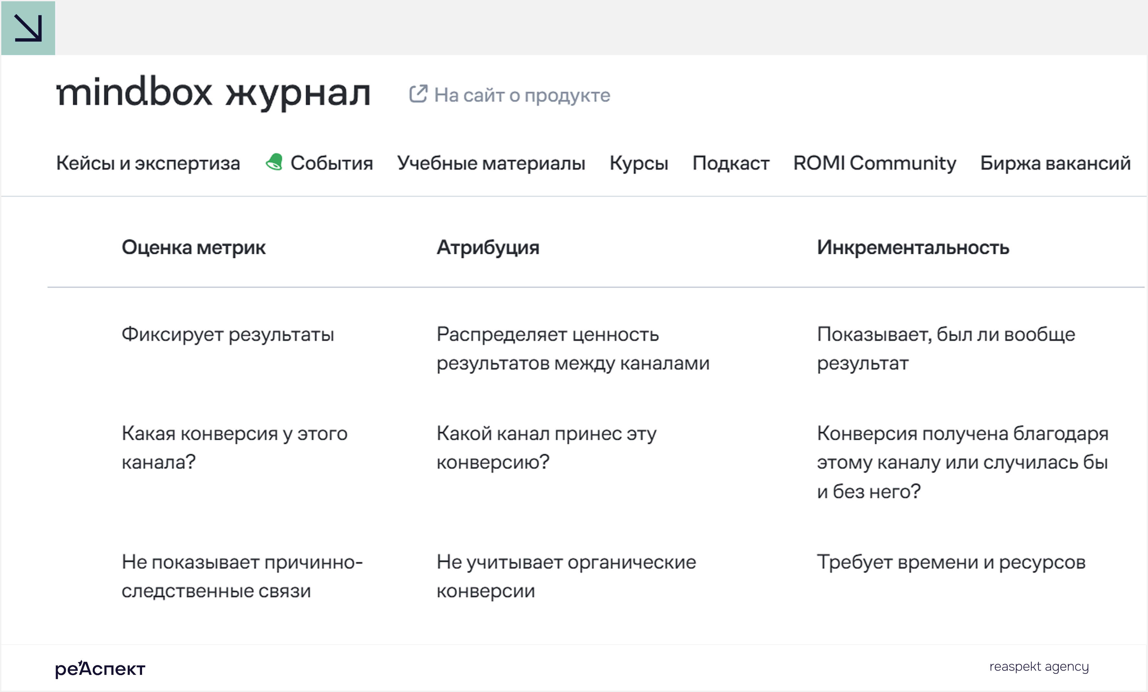Open the Подкаст menu item
The width and height of the screenshot is (1148, 692).
[x=731, y=163]
